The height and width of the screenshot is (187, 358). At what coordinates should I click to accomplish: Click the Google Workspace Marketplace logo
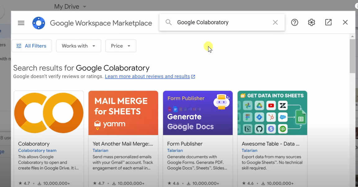[39, 23]
